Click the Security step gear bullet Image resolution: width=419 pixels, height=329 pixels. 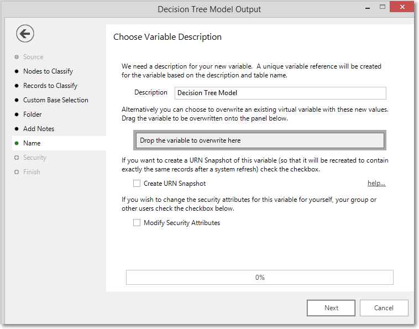pyautogui.click(x=17, y=158)
